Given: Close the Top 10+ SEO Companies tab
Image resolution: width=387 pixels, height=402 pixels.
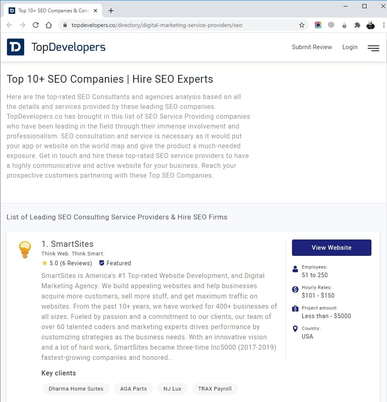Looking at the screenshot, I should (x=95, y=11).
